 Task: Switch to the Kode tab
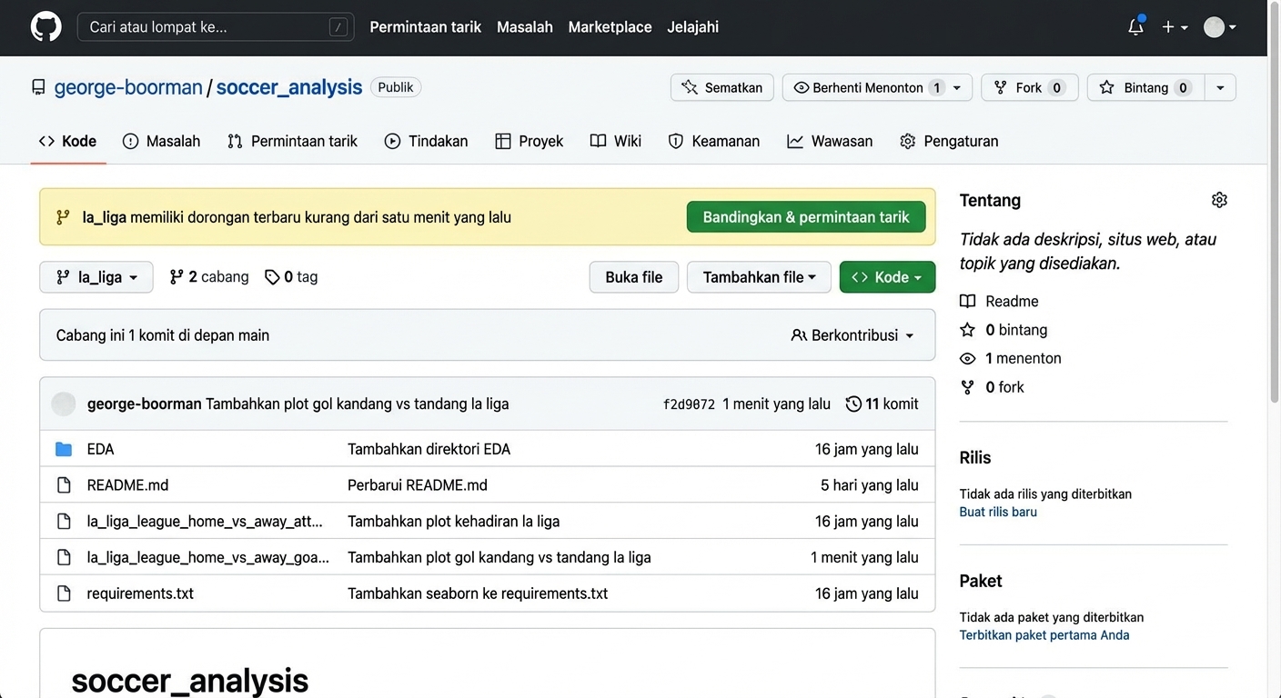68,141
